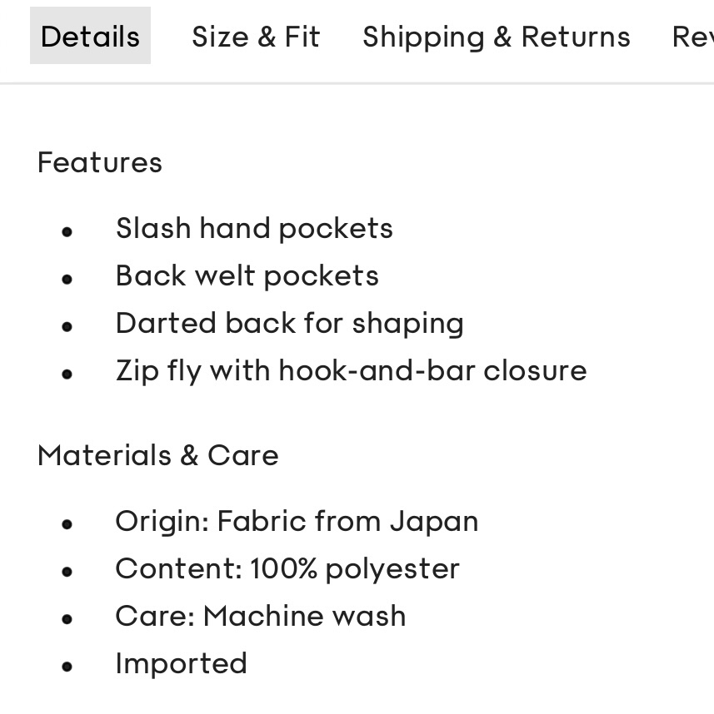Click the bullet next to Slash hand pockets
Screen dimensions: 714x714
pos(67,231)
